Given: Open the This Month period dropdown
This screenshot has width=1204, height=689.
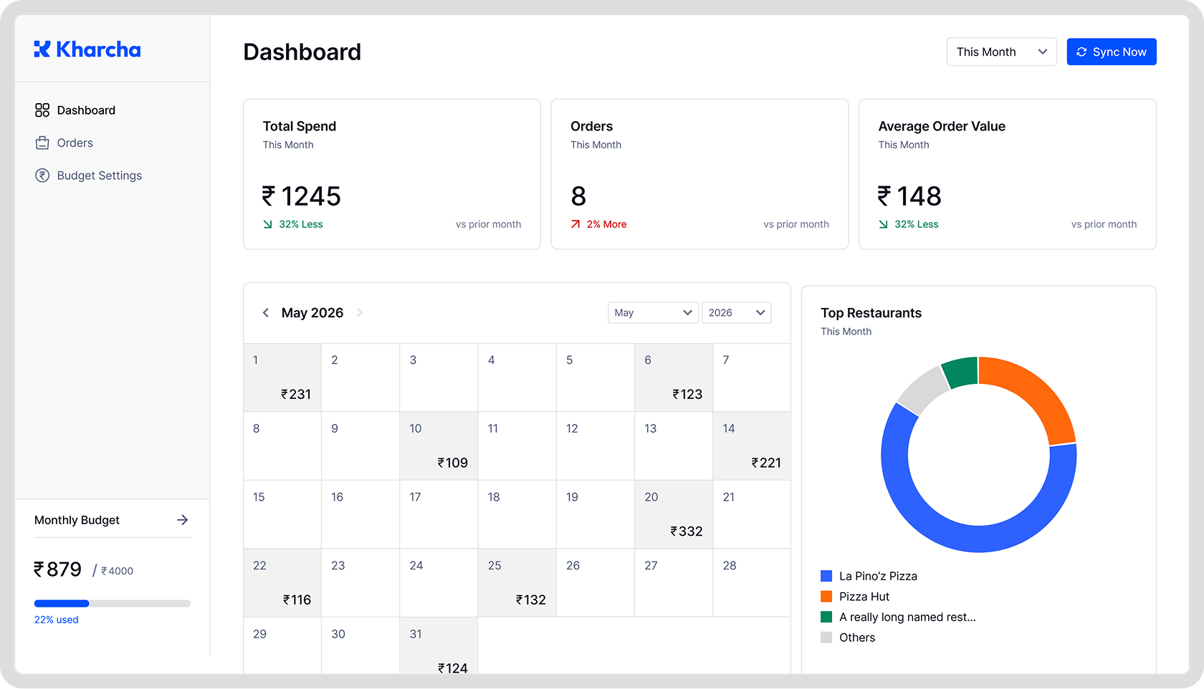Looking at the screenshot, I should 1001,52.
